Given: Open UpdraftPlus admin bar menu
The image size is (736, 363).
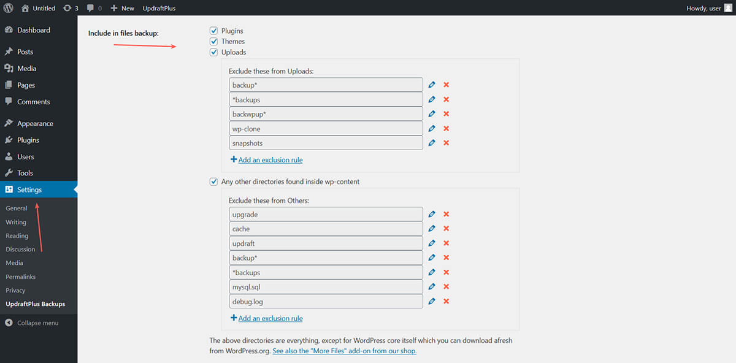Looking at the screenshot, I should [159, 8].
